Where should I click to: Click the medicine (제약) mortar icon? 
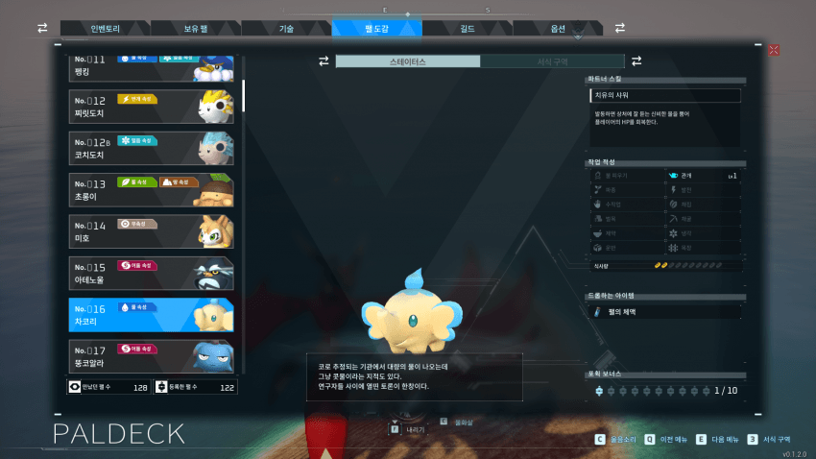598,233
